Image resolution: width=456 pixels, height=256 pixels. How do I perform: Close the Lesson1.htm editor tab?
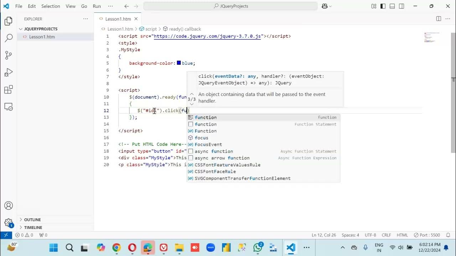click(136, 19)
